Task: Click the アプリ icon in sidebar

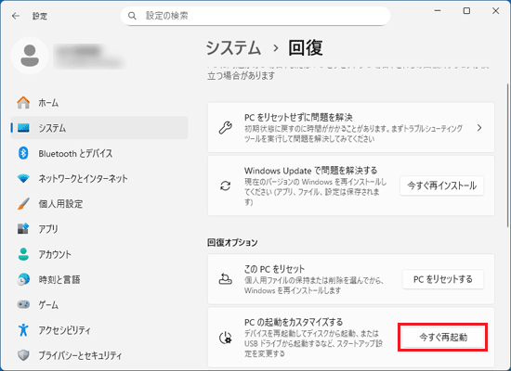Action: 23,229
